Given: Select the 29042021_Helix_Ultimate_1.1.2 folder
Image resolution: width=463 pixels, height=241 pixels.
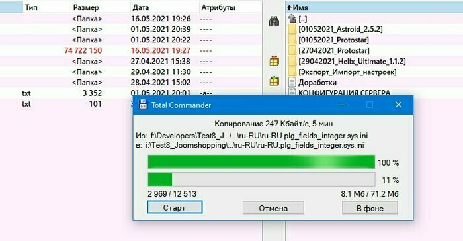Looking at the screenshot, I should (352, 61).
